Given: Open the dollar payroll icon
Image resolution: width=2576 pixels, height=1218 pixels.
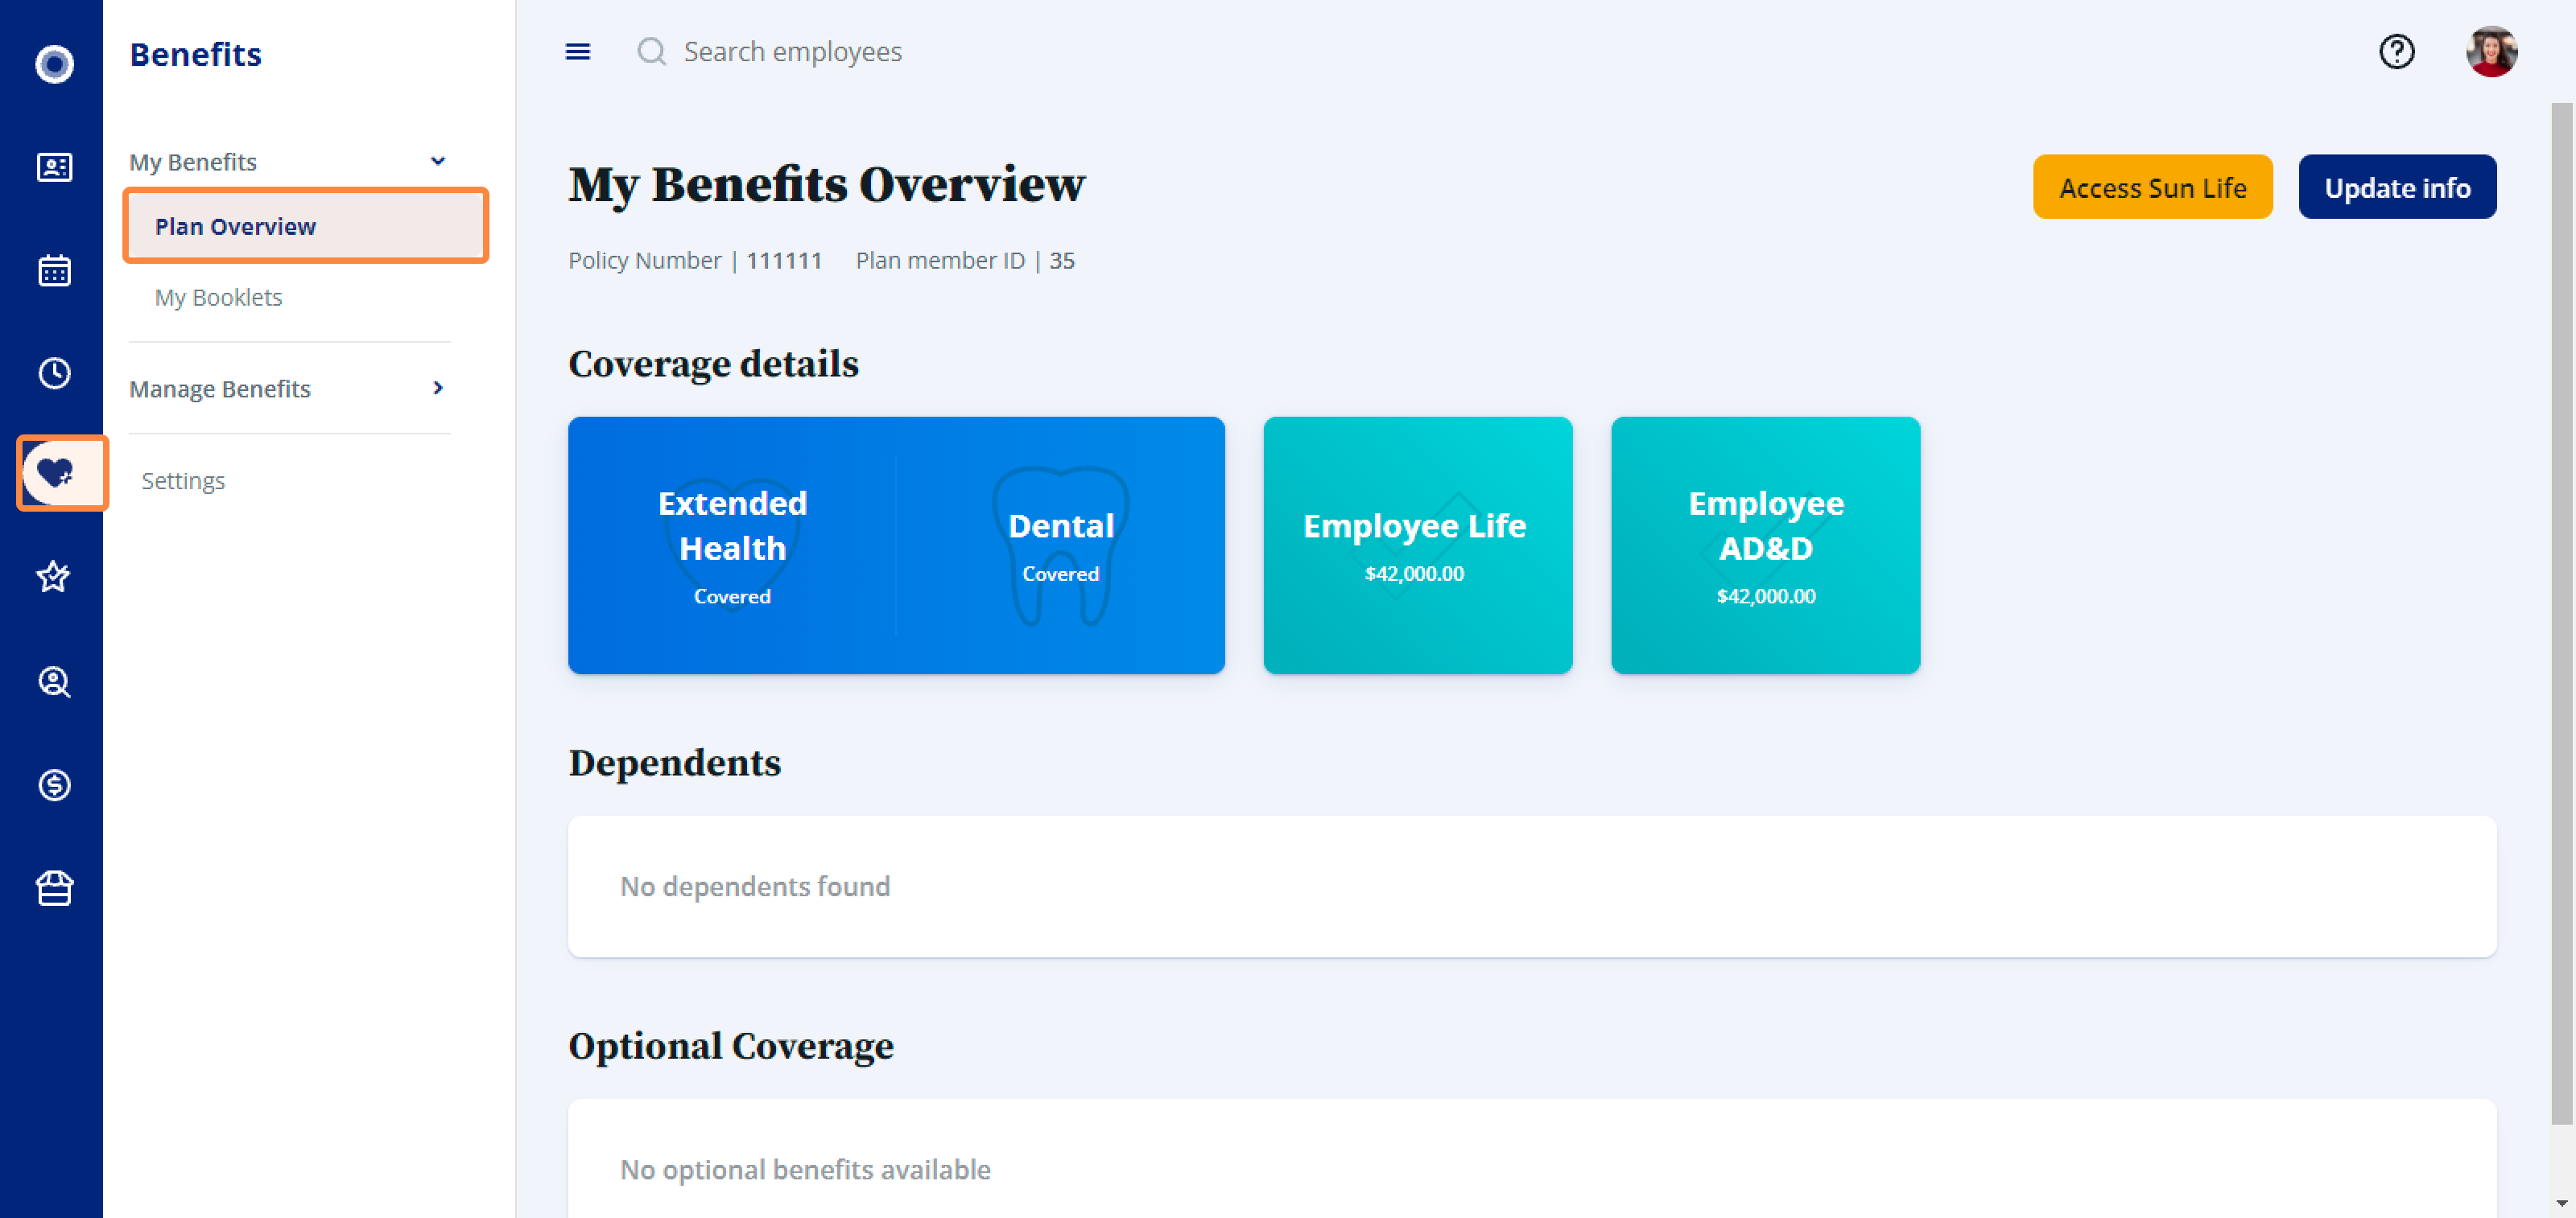Looking at the screenshot, I should pyautogui.click(x=54, y=784).
